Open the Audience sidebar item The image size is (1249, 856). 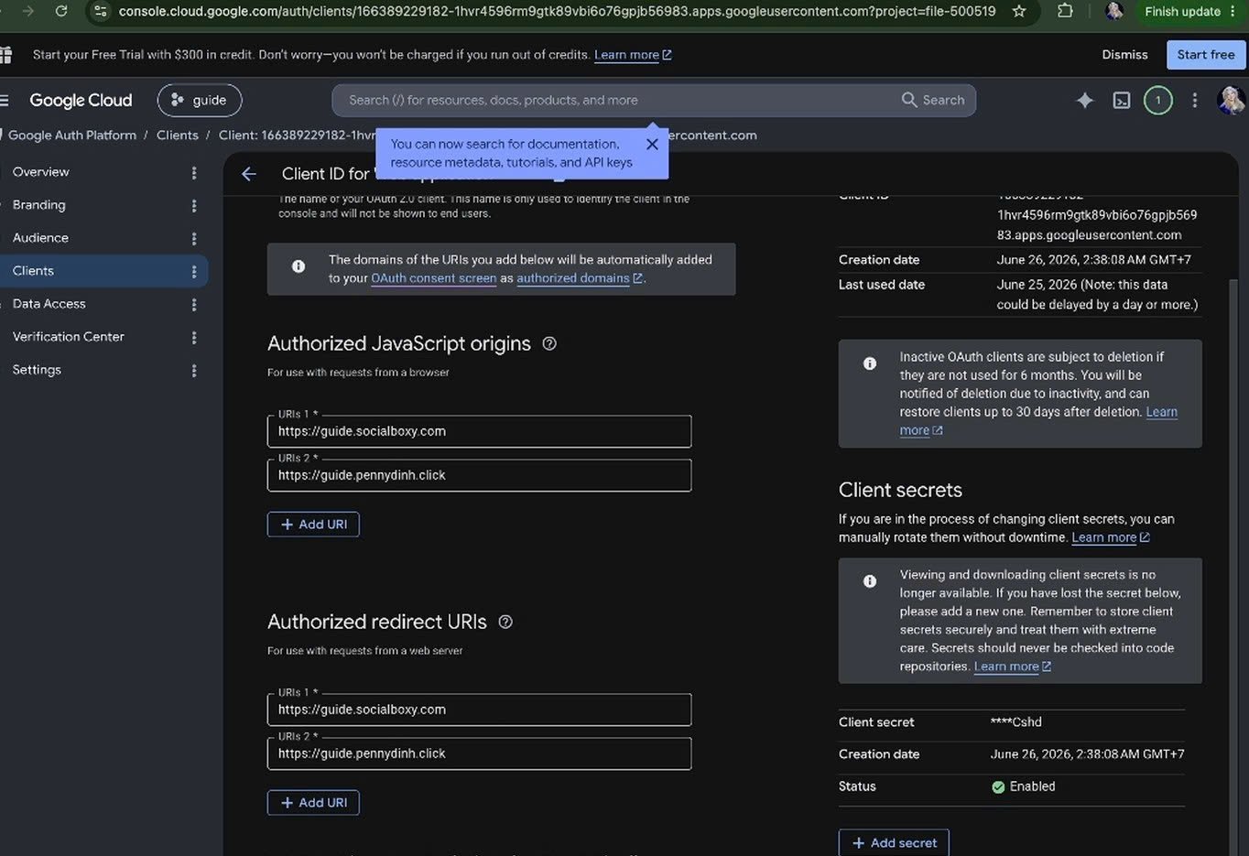pos(40,238)
